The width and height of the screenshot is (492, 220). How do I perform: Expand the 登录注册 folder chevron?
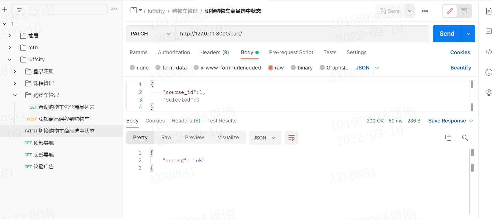[15, 71]
